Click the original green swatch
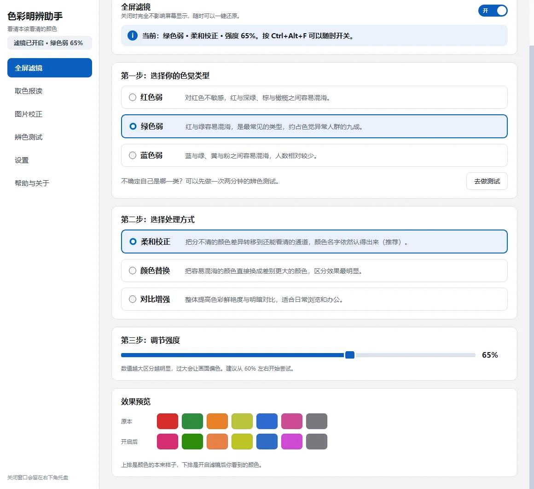Image resolution: width=534 pixels, height=489 pixels. click(192, 421)
